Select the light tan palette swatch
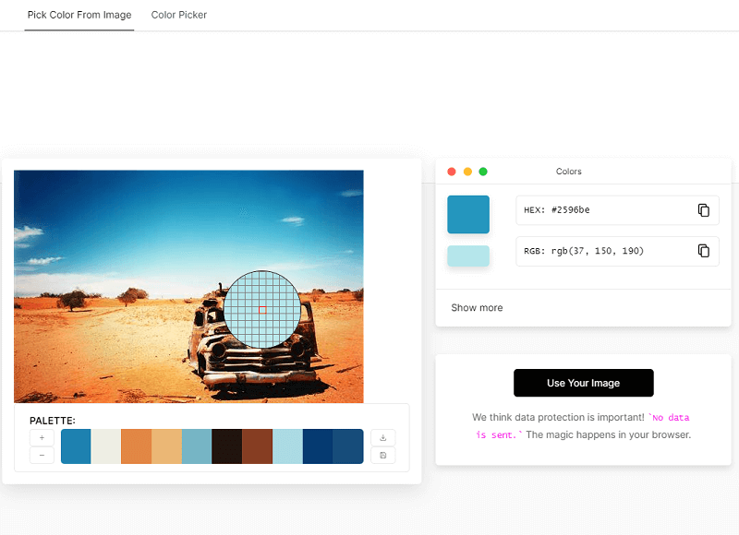Screen dimensions: 739x535 [x=166, y=446]
